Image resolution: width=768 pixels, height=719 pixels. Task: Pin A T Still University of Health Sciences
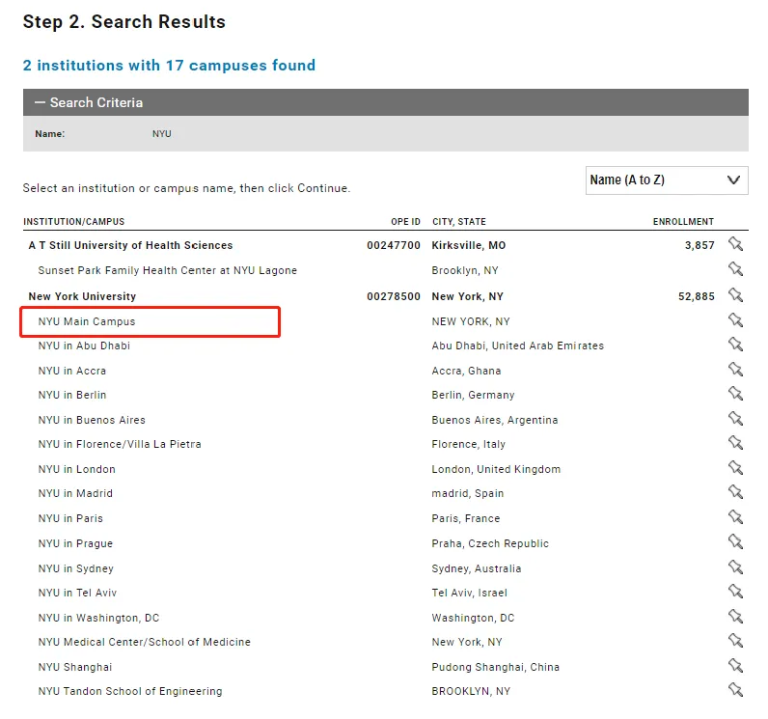[735, 245]
